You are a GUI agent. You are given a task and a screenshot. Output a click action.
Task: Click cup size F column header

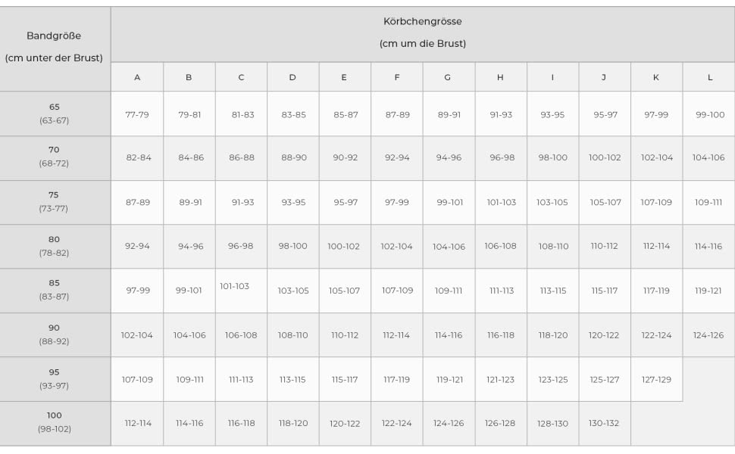[396, 77]
